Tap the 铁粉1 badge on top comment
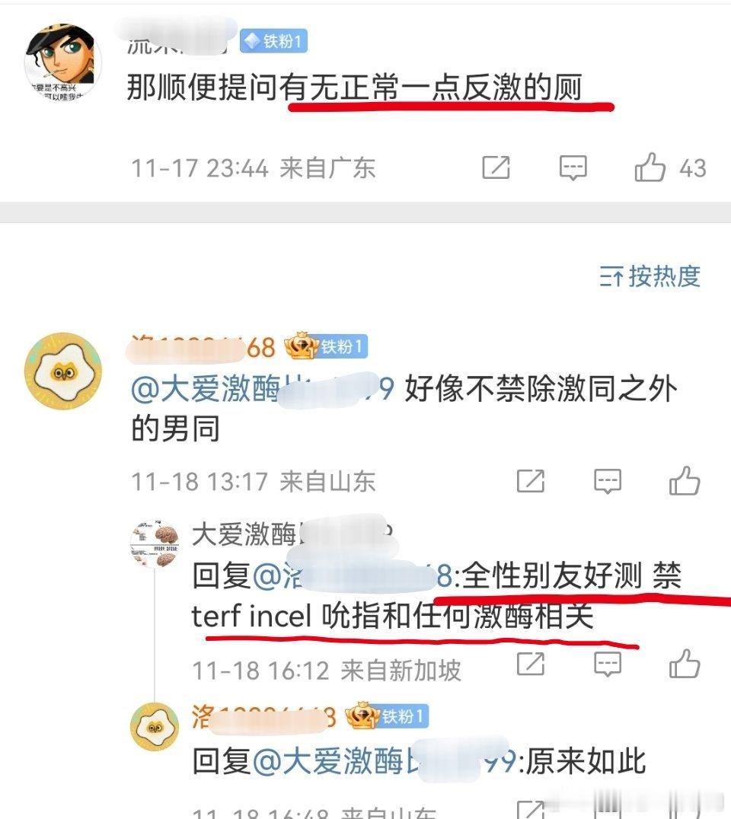This screenshot has width=731, height=819. click(x=273, y=41)
